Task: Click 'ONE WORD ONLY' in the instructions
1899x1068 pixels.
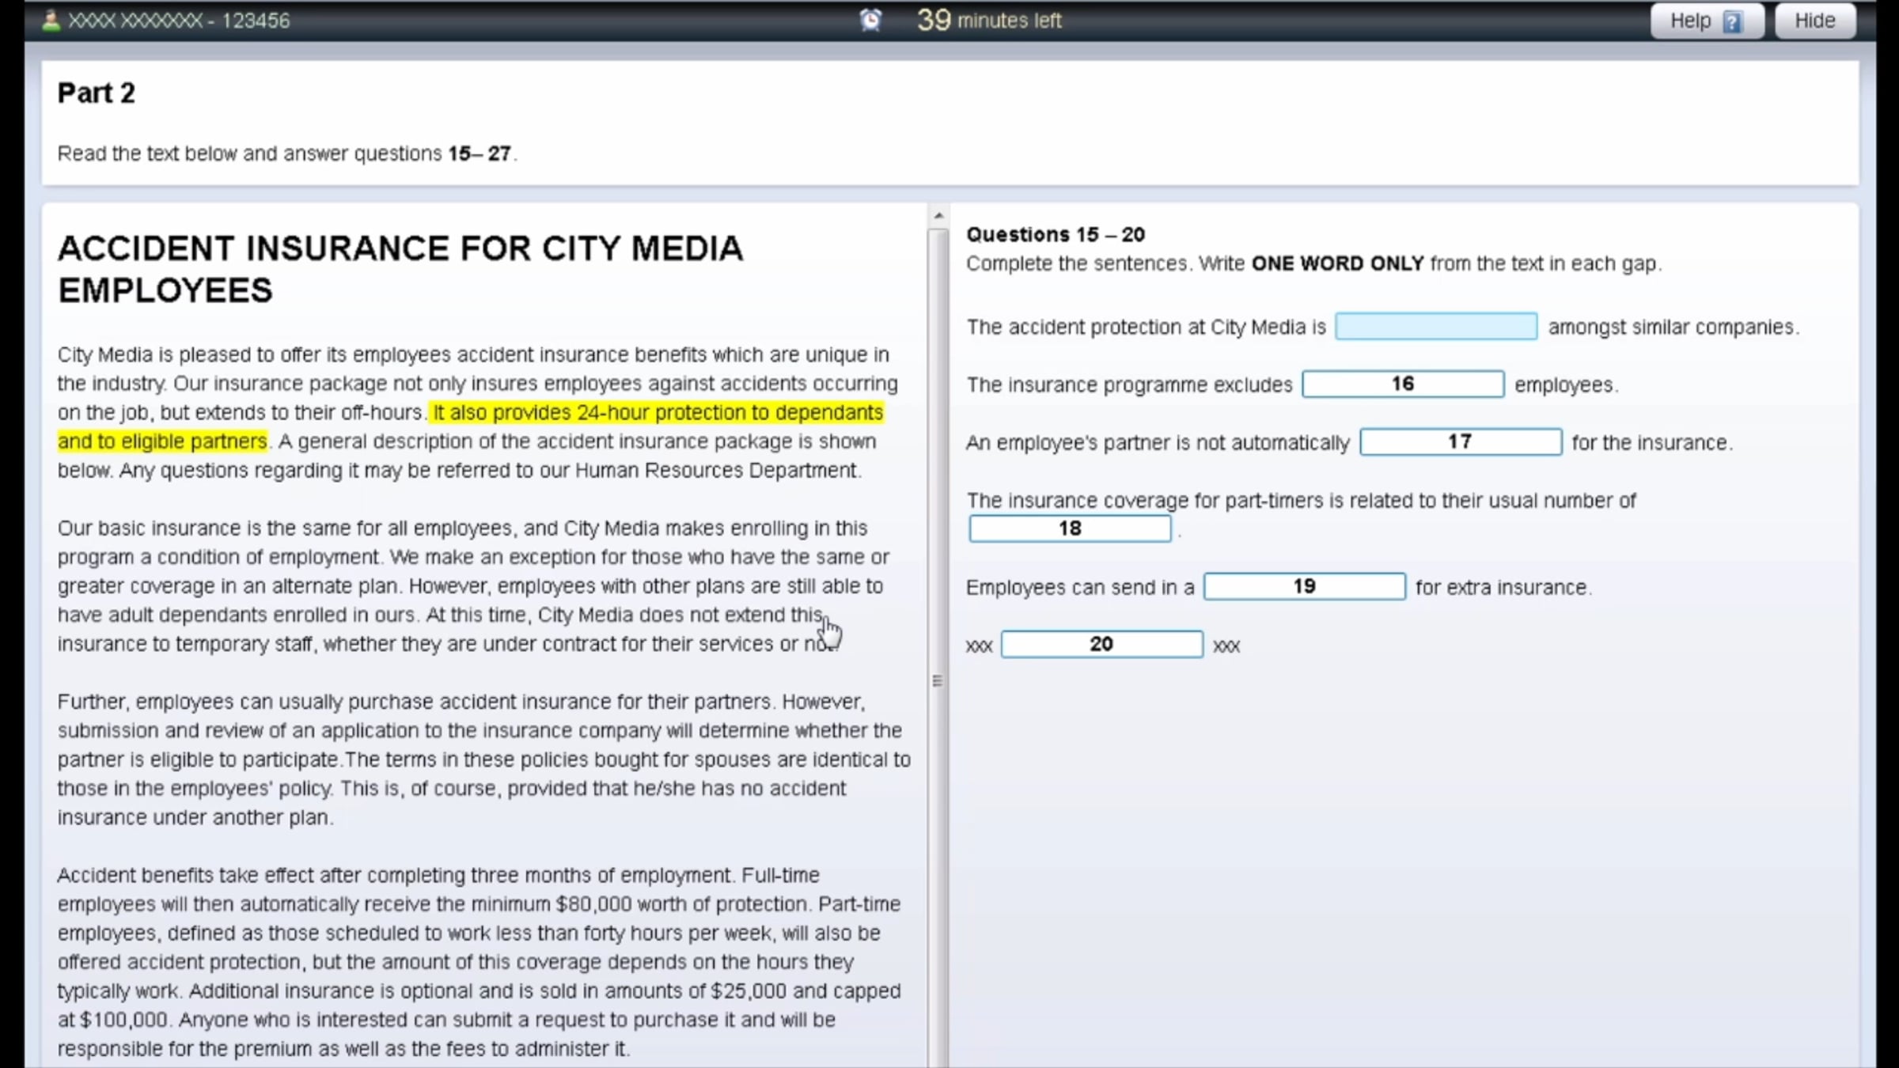Action: (1337, 263)
